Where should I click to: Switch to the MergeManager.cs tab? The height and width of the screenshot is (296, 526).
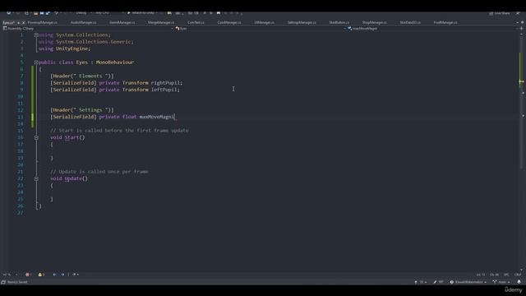click(161, 22)
